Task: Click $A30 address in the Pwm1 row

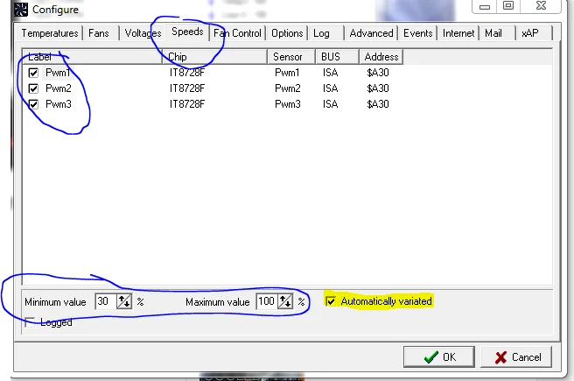Action: [378, 73]
